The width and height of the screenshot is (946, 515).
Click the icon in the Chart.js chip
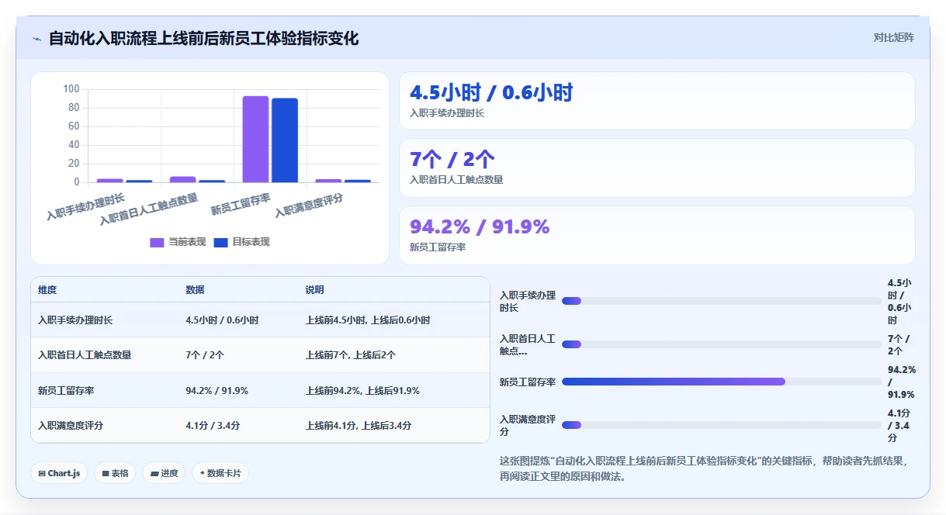pos(42,473)
